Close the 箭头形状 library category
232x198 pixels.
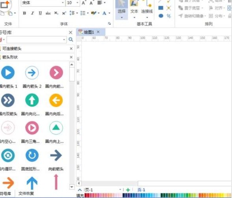(71, 57)
